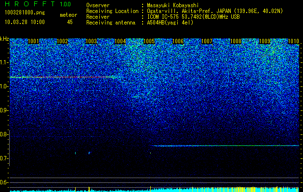Click time marker 1004
Viewport: 303px width, 192px height.
(x=120, y=41)
